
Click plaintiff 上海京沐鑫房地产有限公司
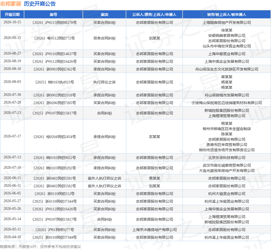pyautogui.click(x=154, y=230)
